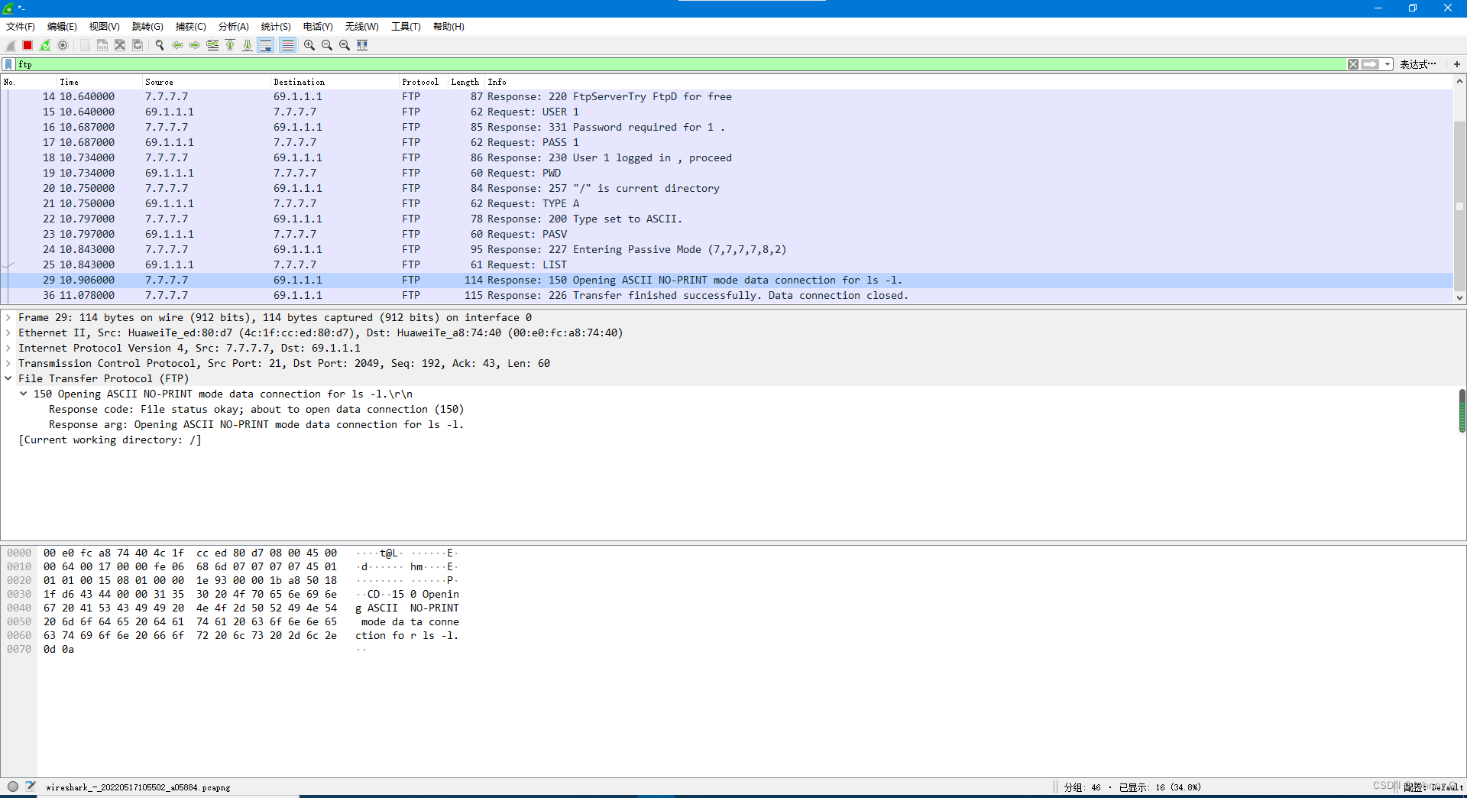The width and height of the screenshot is (1467, 798).
Task: Click the filter bookmark icon beside ftp
Action: pyautogui.click(x=8, y=64)
